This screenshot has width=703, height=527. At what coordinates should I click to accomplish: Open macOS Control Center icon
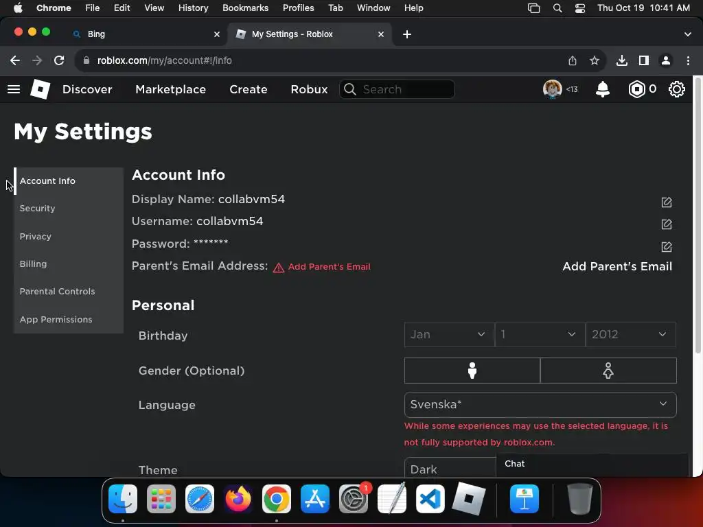580,8
